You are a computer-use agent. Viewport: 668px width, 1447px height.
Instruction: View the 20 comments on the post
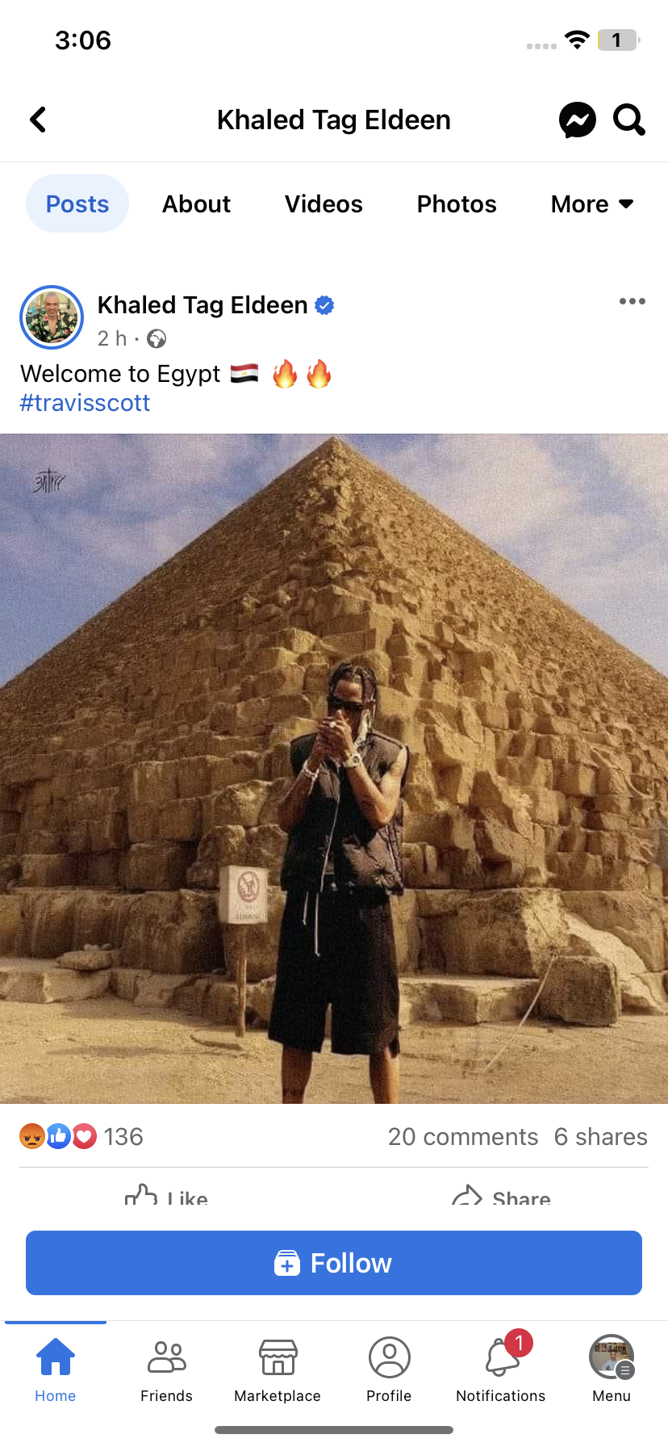(x=462, y=1137)
